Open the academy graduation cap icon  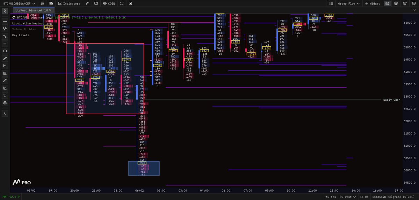405,3
